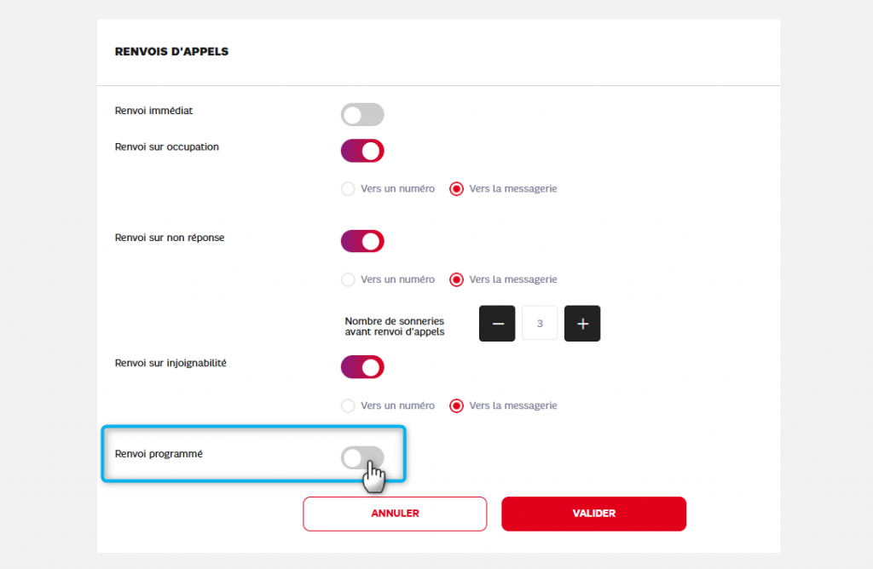Enable the Renvoi immédiat toggle

(x=362, y=115)
